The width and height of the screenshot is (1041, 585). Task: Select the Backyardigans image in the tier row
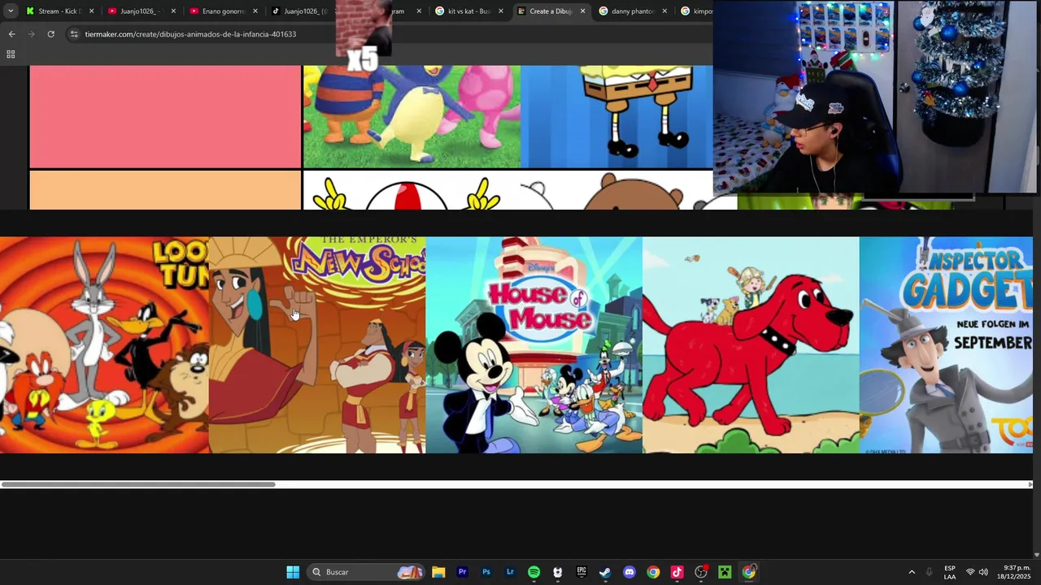coord(412,117)
